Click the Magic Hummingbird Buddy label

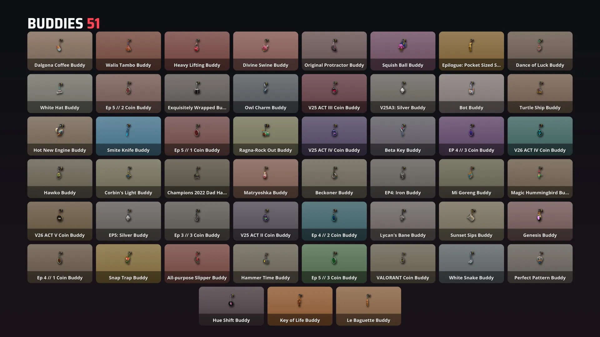[540, 193]
